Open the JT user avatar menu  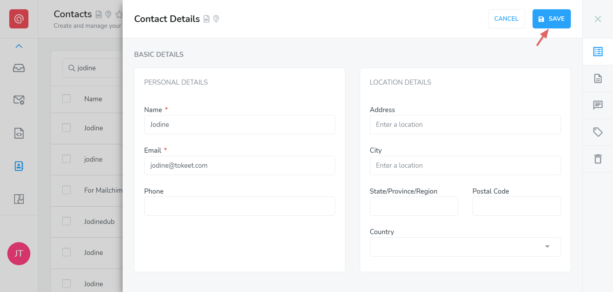point(19,254)
